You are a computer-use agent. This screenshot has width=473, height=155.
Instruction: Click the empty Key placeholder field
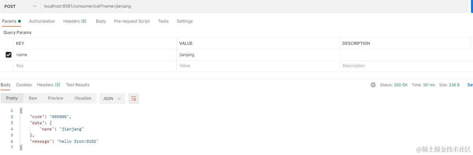pos(95,66)
